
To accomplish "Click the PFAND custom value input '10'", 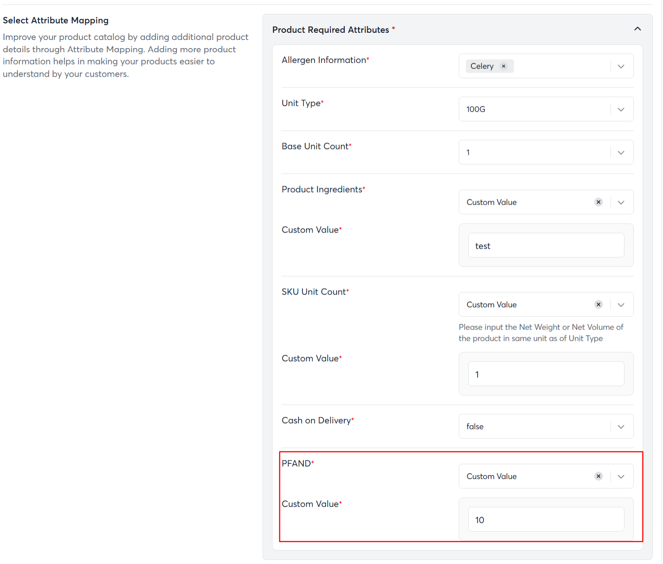I will click(x=546, y=520).
